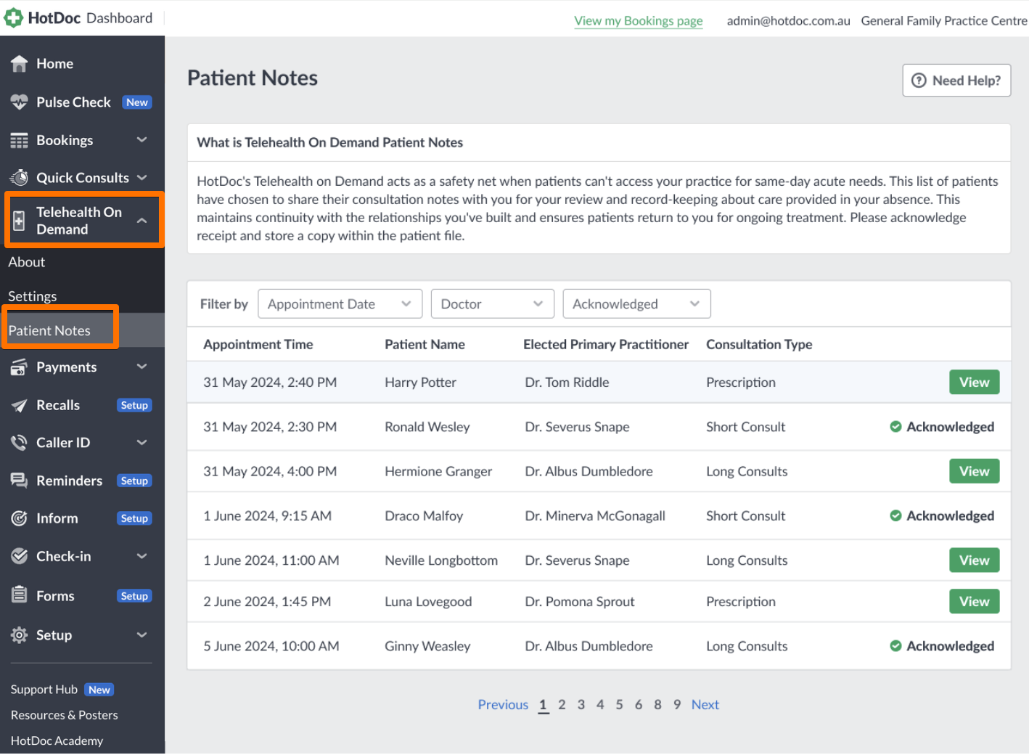Open the View my Bookings page link

638,20
